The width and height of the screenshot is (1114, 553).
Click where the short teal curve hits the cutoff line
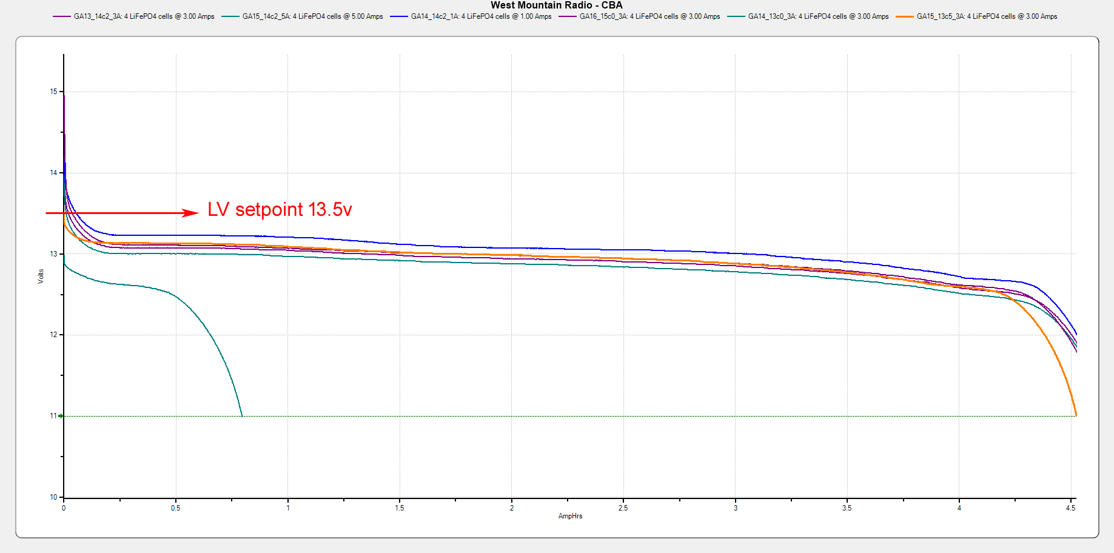pos(242,415)
